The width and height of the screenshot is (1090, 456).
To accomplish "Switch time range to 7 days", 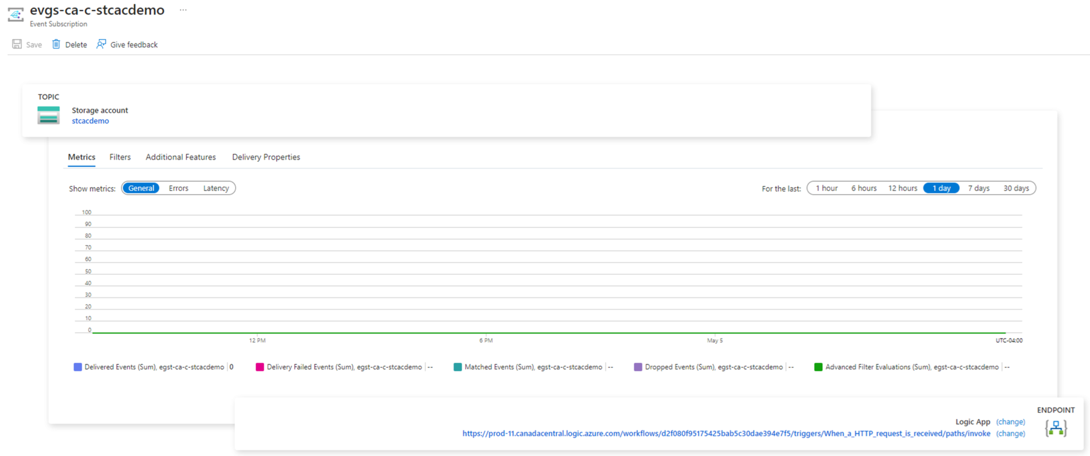I will (979, 188).
